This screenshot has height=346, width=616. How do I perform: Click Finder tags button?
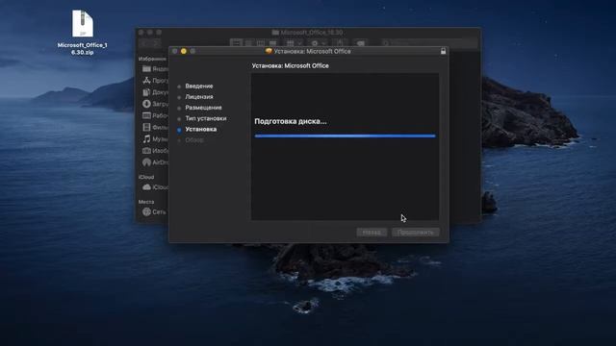pos(361,42)
